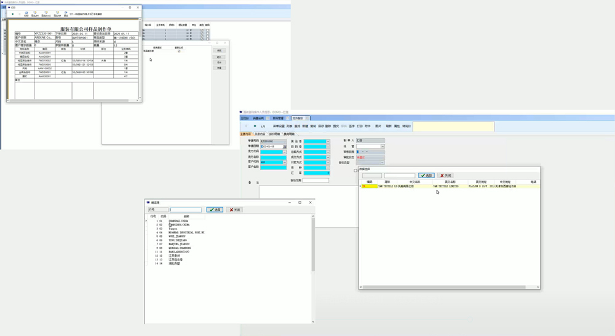Open the 运输方式 dropdown

[328, 152]
